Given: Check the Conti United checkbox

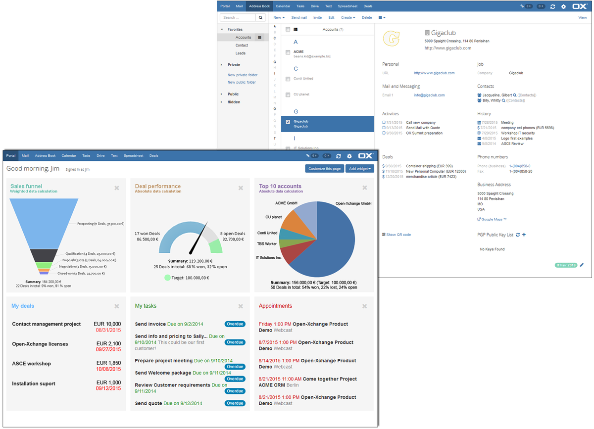Looking at the screenshot, I should 288,79.
